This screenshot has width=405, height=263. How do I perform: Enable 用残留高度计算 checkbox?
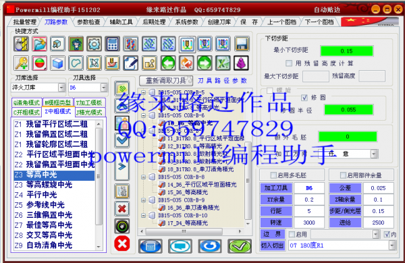(x=289, y=63)
